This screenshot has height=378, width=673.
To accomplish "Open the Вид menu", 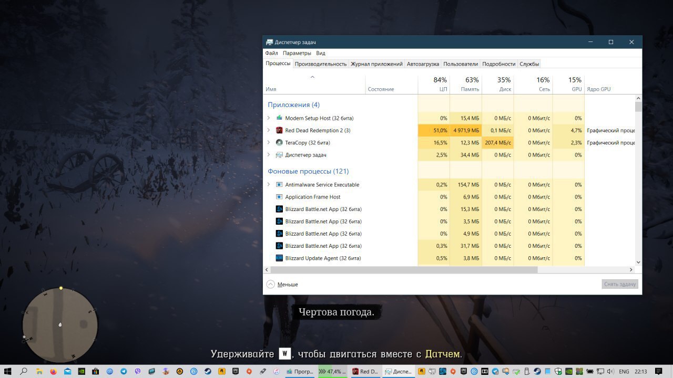I will [x=320, y=53].
